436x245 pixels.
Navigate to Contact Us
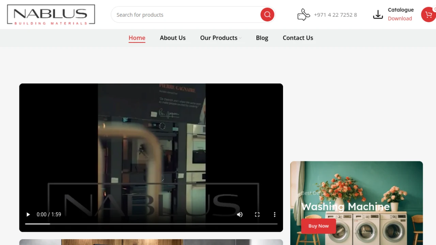[298, 38]
